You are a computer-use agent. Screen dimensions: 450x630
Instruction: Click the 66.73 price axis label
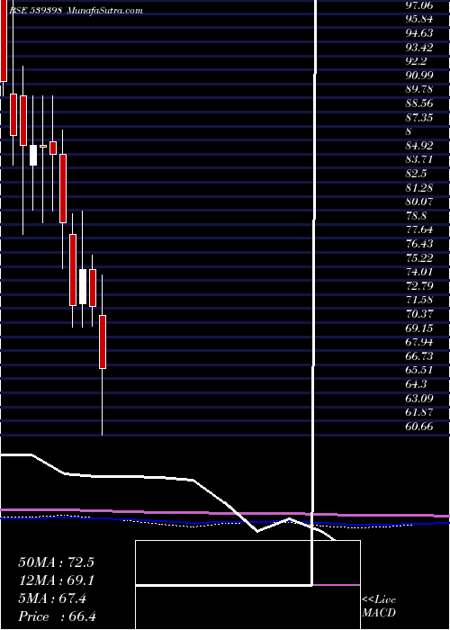[419, 356]
